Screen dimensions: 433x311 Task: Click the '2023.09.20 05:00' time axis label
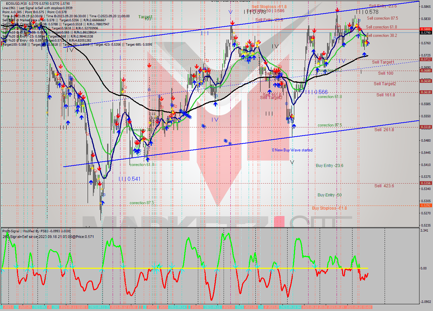pos(359,307)
